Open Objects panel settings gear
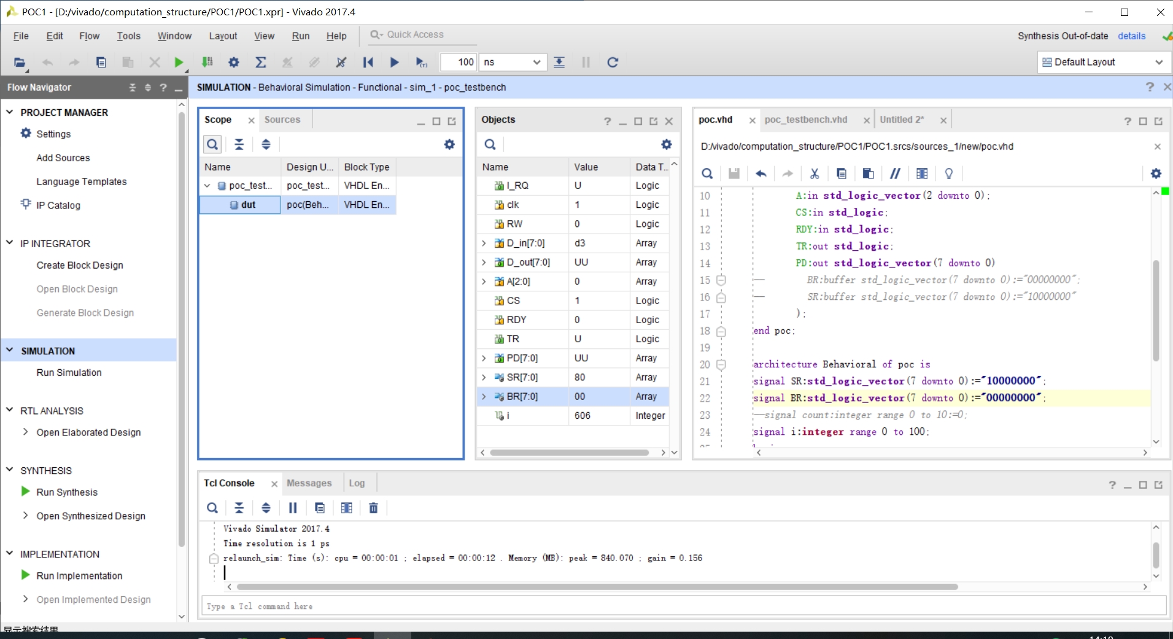The width and height of the screenshot is (1173, 639). coord(667,144)
